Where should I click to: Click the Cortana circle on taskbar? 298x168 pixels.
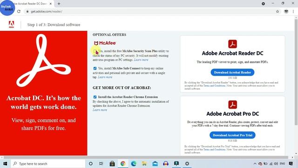[91, 164]
